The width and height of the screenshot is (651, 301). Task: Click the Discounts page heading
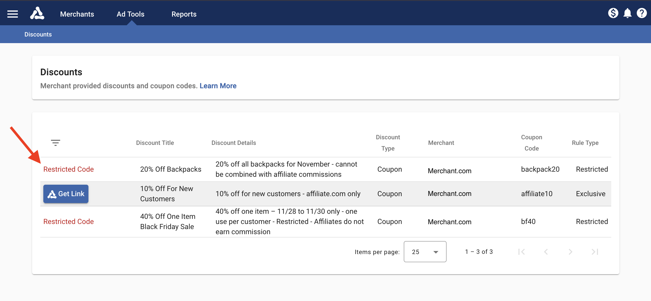61,72
